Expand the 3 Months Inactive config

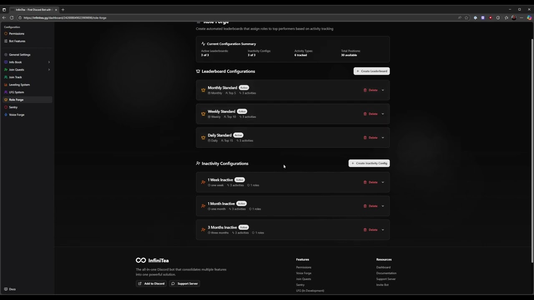pos(383,230)
